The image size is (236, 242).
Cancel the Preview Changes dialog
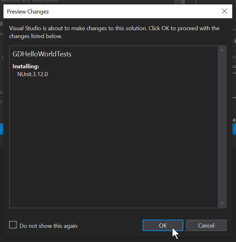tap(206, 225)
